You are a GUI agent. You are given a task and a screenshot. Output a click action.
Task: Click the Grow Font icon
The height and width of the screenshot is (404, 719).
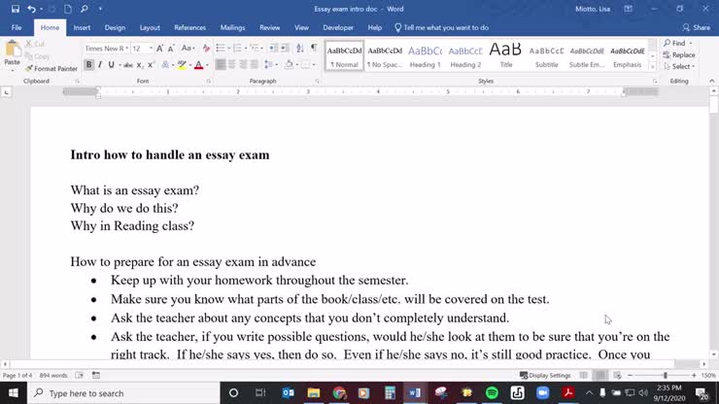click(161, 48)
